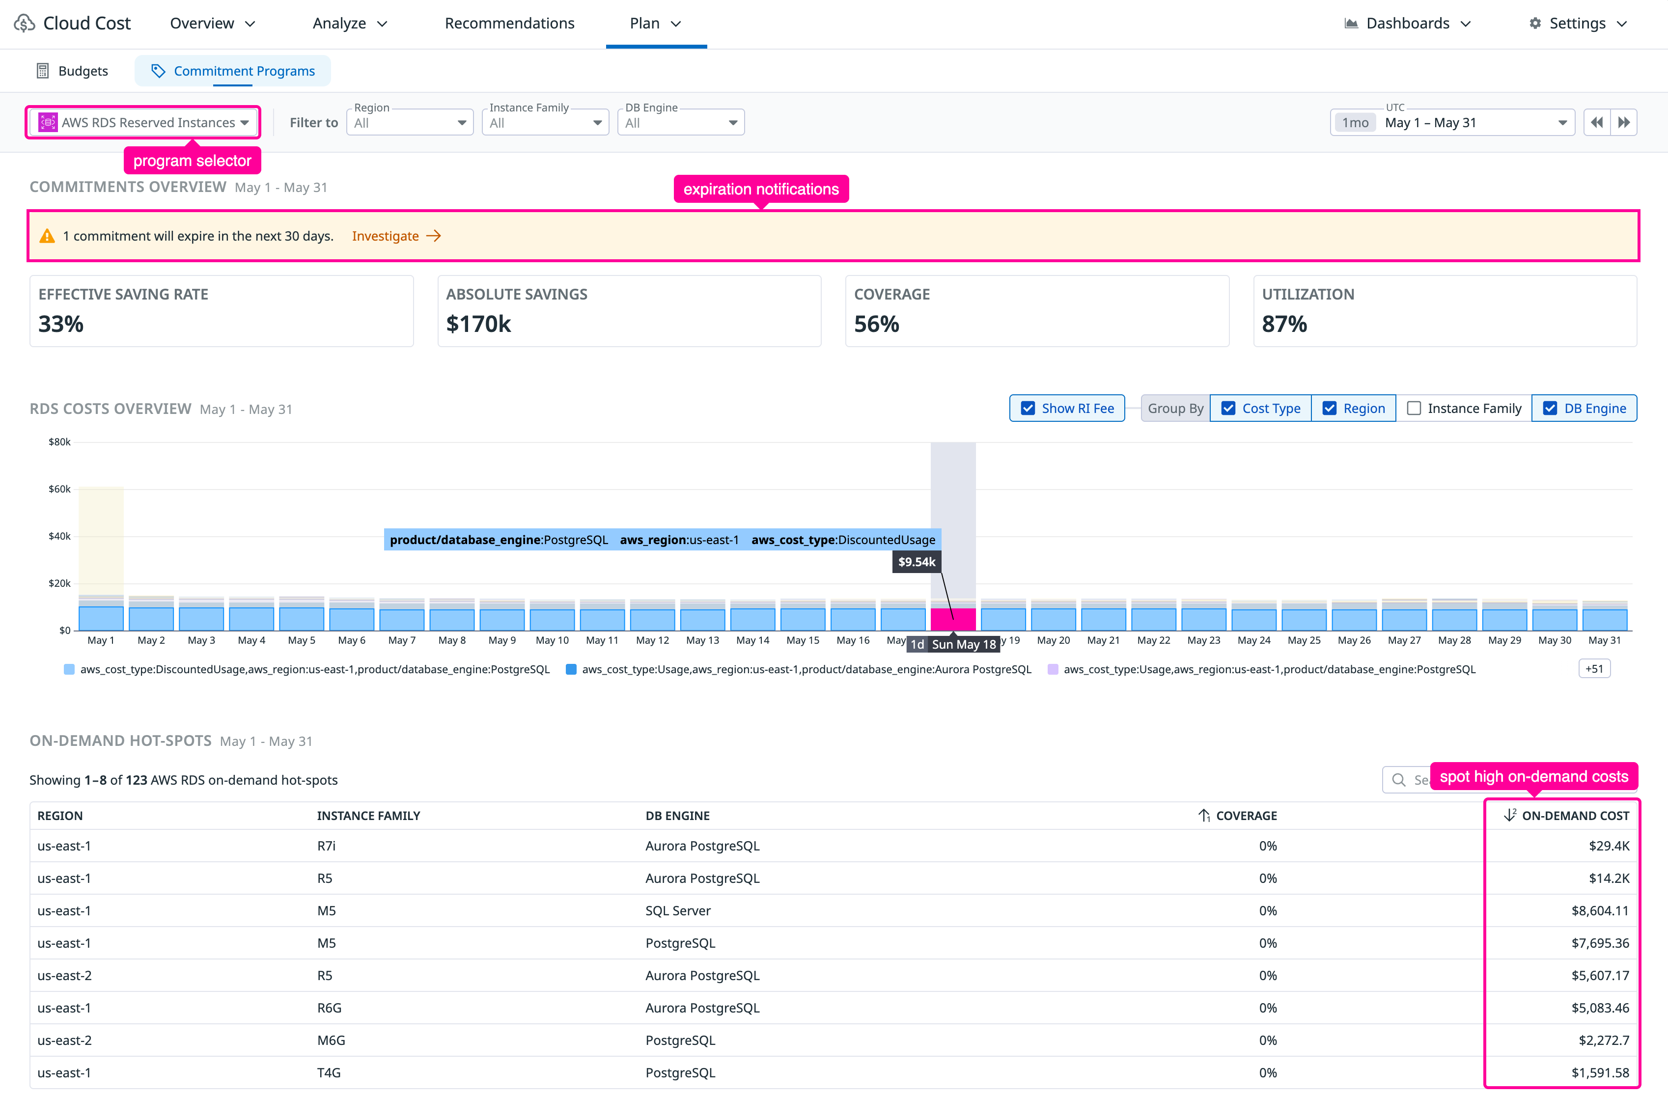
Task: Click the On-Demand Cost descending sort arrow
Action: tap(1510, 816)
